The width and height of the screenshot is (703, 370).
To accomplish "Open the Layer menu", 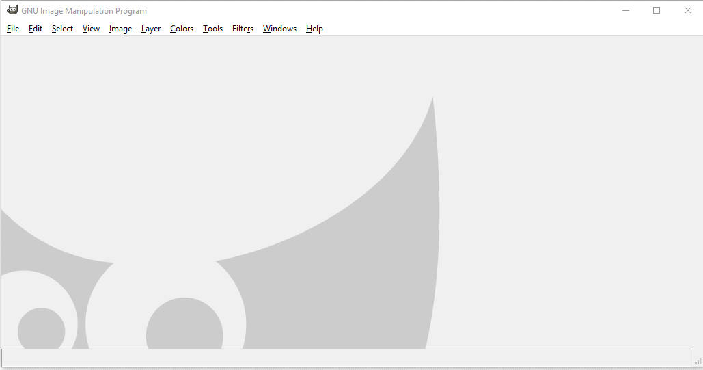I will coord(151,29).
